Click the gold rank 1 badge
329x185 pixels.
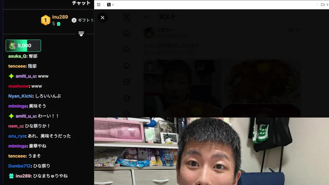coord(45,20)
